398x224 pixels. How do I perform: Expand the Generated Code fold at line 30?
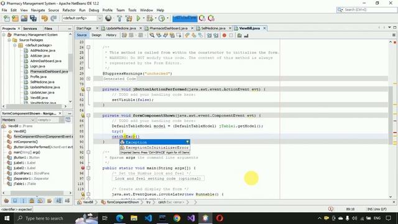(88, 79)
